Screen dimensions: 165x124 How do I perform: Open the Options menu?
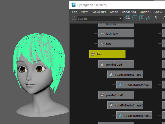(x=145, y=12)
